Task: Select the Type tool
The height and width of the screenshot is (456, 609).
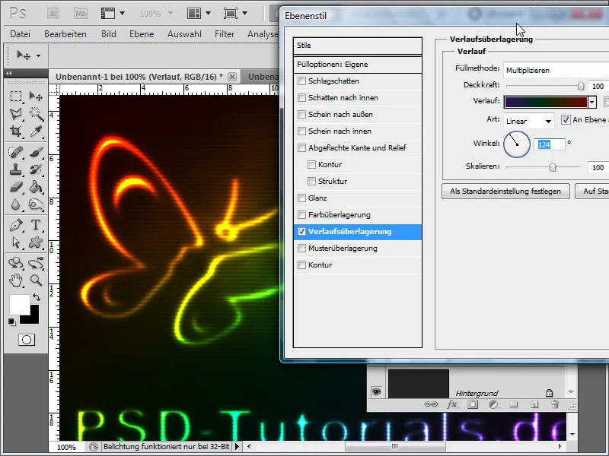Action: pos(36,225)
